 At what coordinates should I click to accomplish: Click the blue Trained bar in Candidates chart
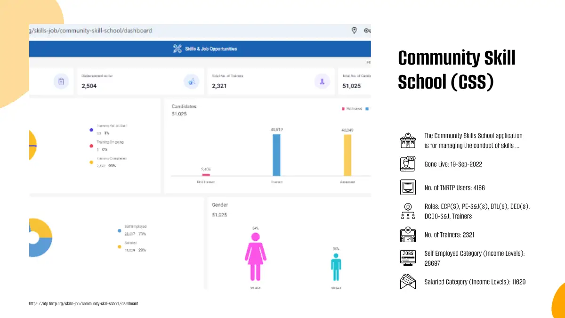tap(276, 155)
